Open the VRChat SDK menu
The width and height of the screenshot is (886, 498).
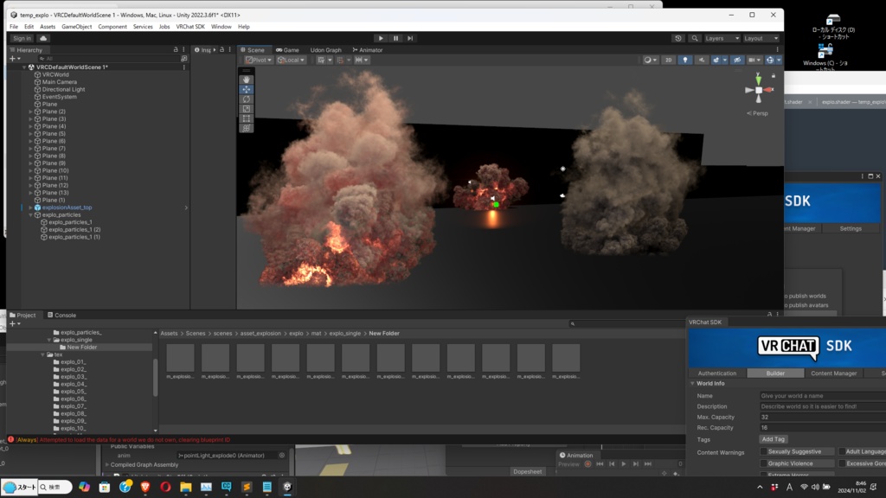(189, 27)
